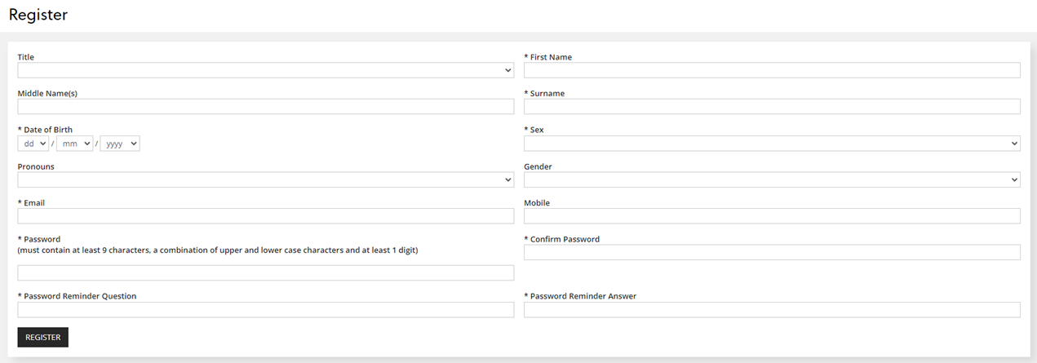Viewport: 1037px width, 363px height.
Task: Select the day (dd) dropdown
Action: pyautogui.click(x=33, y=144)
